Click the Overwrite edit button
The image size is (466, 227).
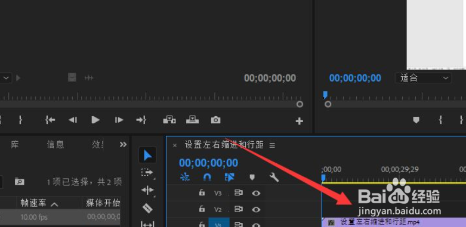(192, 120)
